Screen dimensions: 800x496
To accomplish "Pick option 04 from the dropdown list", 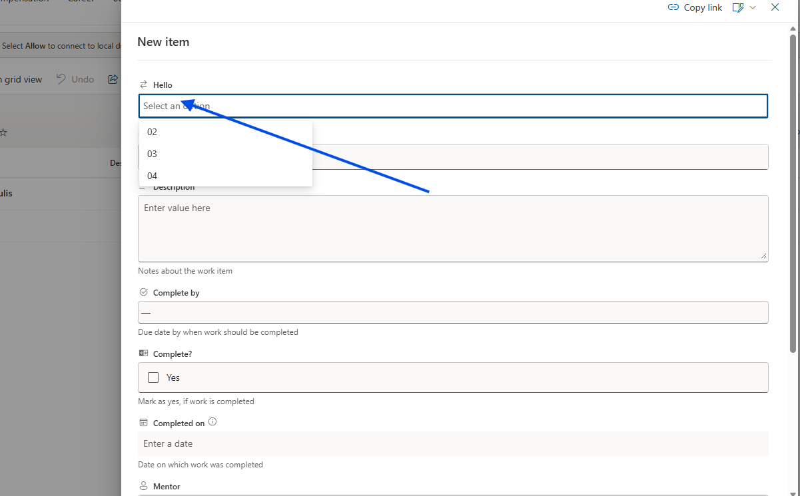I will (153, 176).
